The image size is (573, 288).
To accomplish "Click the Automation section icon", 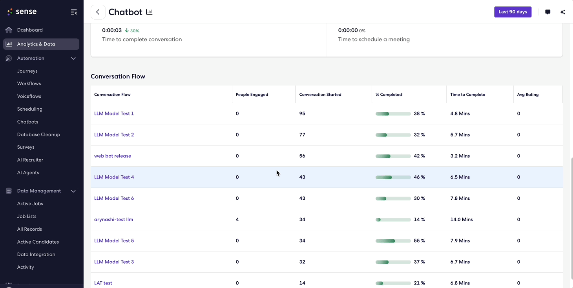I will [x=9, y=58].
